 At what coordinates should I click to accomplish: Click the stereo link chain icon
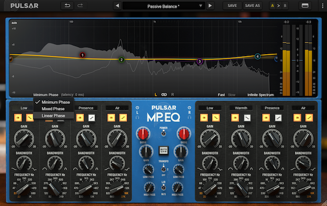point(164,95)
